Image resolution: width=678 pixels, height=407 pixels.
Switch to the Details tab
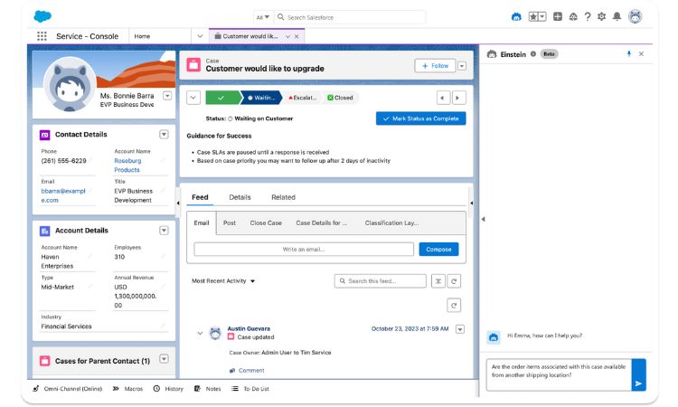click(x=240, y=197)
